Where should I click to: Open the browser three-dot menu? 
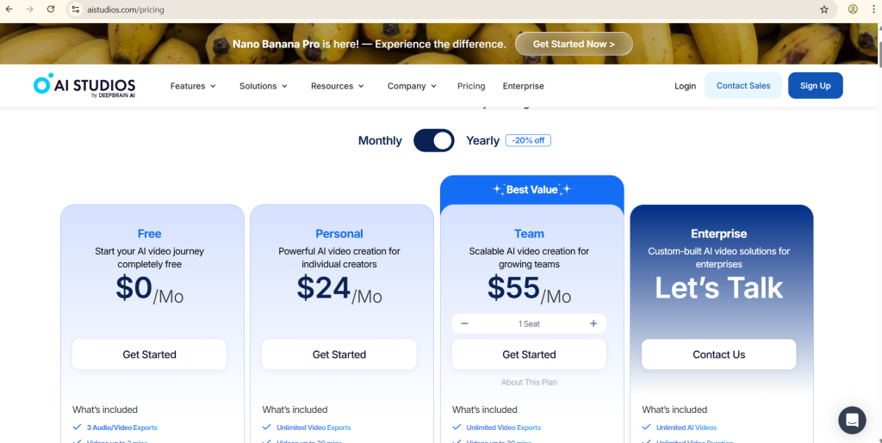pos(874,9)
